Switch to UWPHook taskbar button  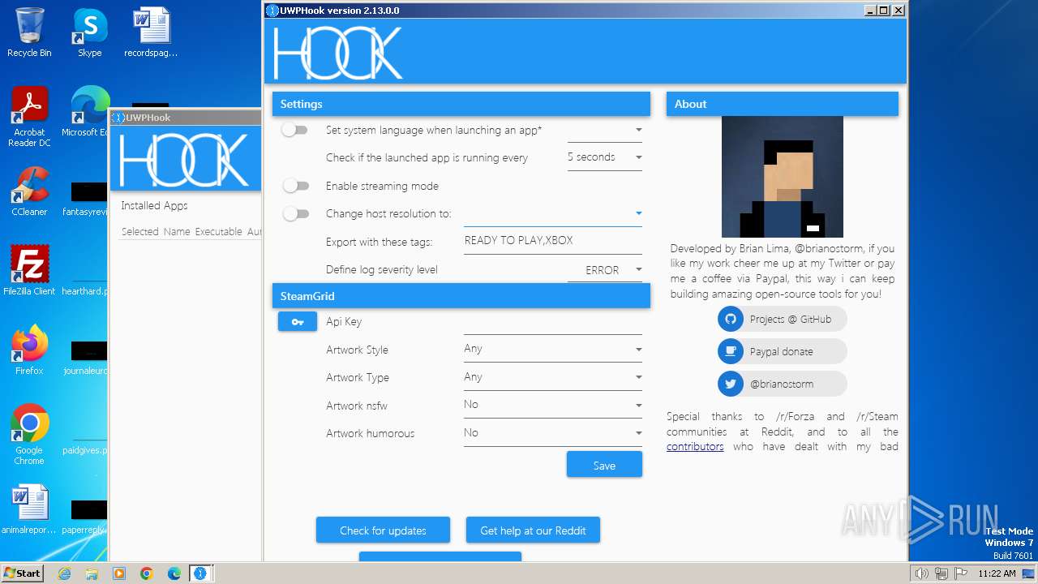point(200,573)
